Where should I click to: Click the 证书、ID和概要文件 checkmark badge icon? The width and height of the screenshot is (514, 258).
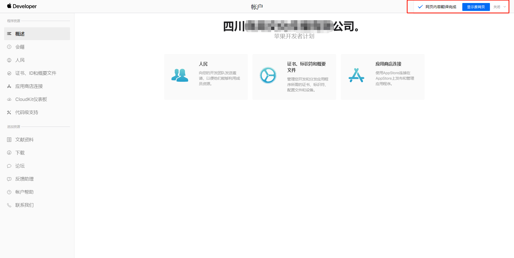[x=9, y=73]
